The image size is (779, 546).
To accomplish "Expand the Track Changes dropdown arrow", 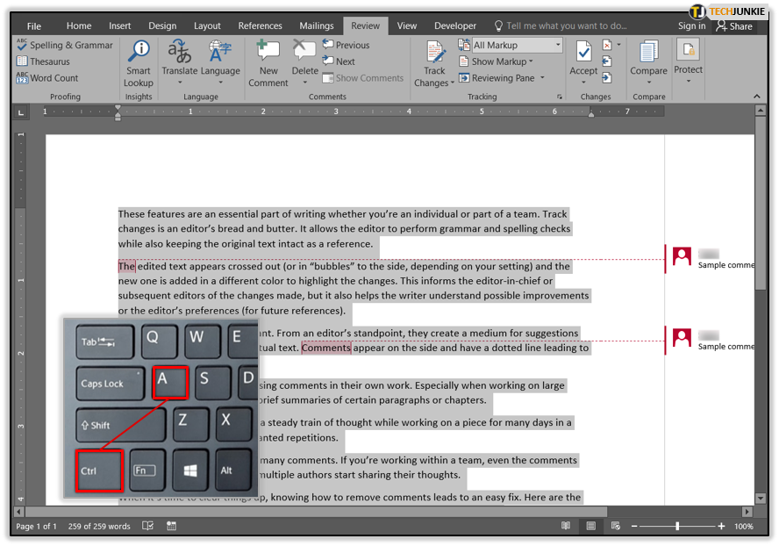I will [453, 83].
